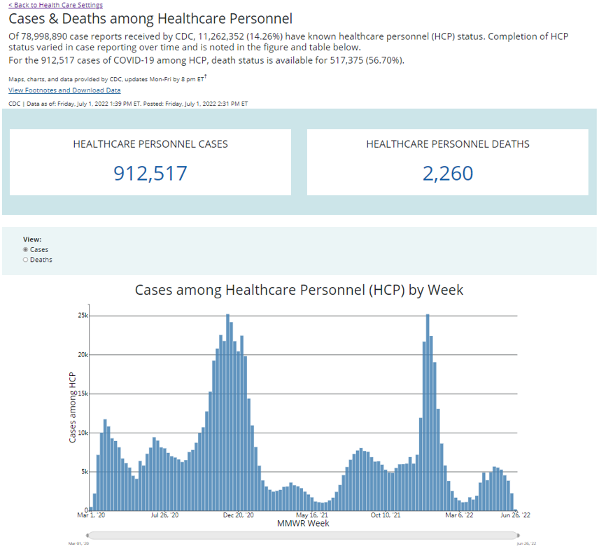Select tallest bar in the early 2022 peak
Viewport: 599px width, 551px height.
point(428,413)
